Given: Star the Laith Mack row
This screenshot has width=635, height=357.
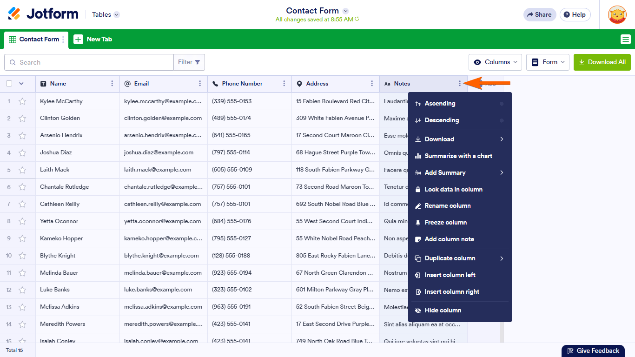Looking at the screenshot, I should (22, 170).
